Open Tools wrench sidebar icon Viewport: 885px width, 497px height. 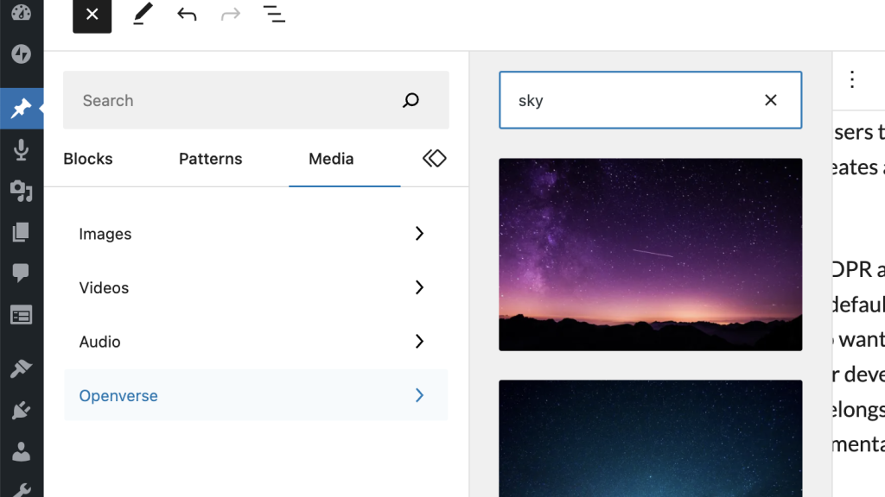pyautogui.click(x=21, y=490)
